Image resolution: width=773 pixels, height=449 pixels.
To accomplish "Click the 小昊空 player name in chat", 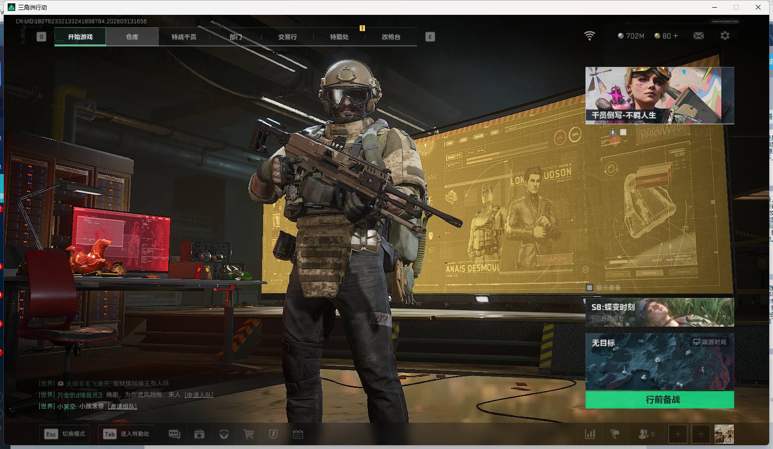I will coord(66,406).
